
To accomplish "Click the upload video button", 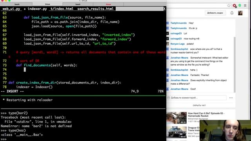I will [x=215, y=13].
